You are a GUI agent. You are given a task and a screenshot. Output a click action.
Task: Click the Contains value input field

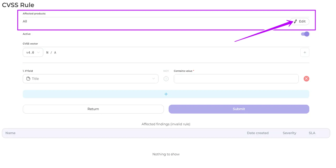[236, 79]
